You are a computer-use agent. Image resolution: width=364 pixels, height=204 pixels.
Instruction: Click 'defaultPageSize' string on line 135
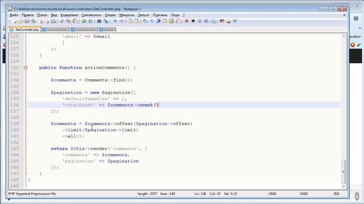click(x=86, y=99)
